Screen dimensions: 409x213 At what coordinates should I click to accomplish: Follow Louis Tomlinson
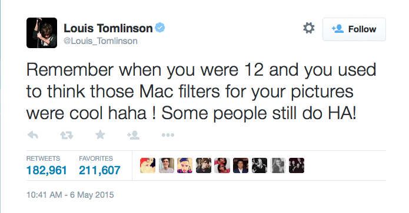pos(354,29)
